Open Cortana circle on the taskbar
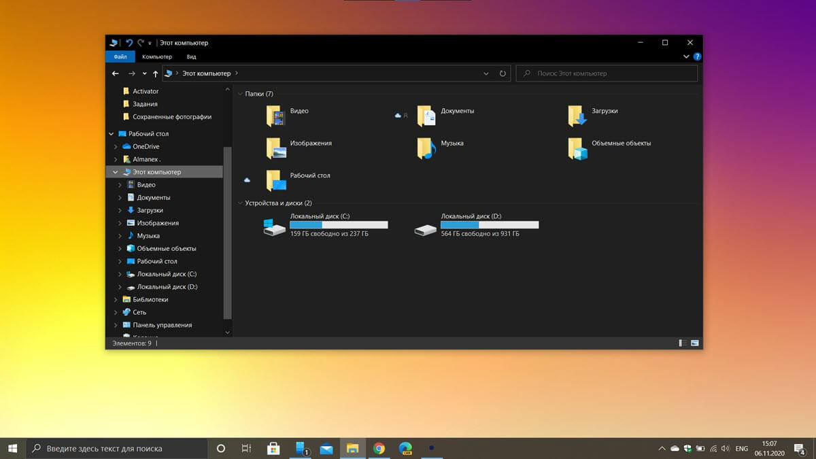This screenshot has height=459, width=816. (x=220, y=449)
